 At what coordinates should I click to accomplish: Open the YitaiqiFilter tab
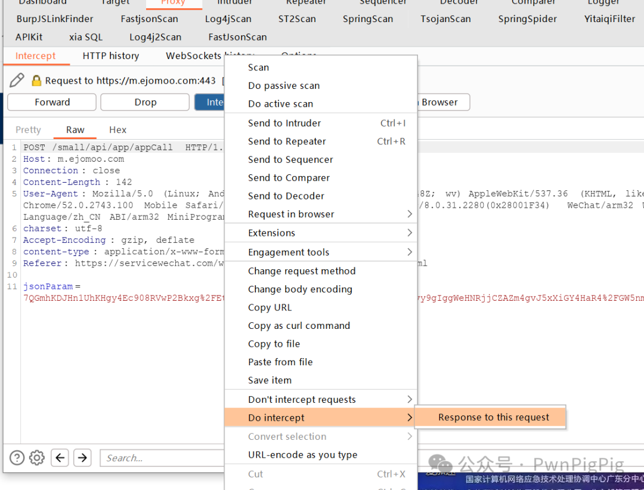click(610, 19)
